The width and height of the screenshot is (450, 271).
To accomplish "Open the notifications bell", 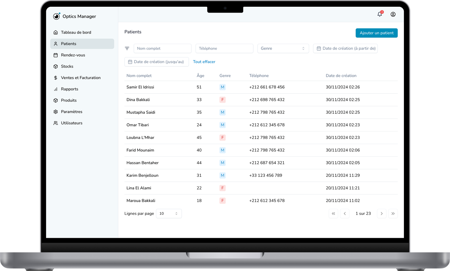I will pyautogui.click(x=380, y=14).
